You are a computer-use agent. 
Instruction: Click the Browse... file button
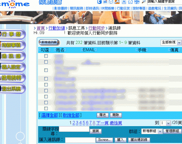point(104,140)
